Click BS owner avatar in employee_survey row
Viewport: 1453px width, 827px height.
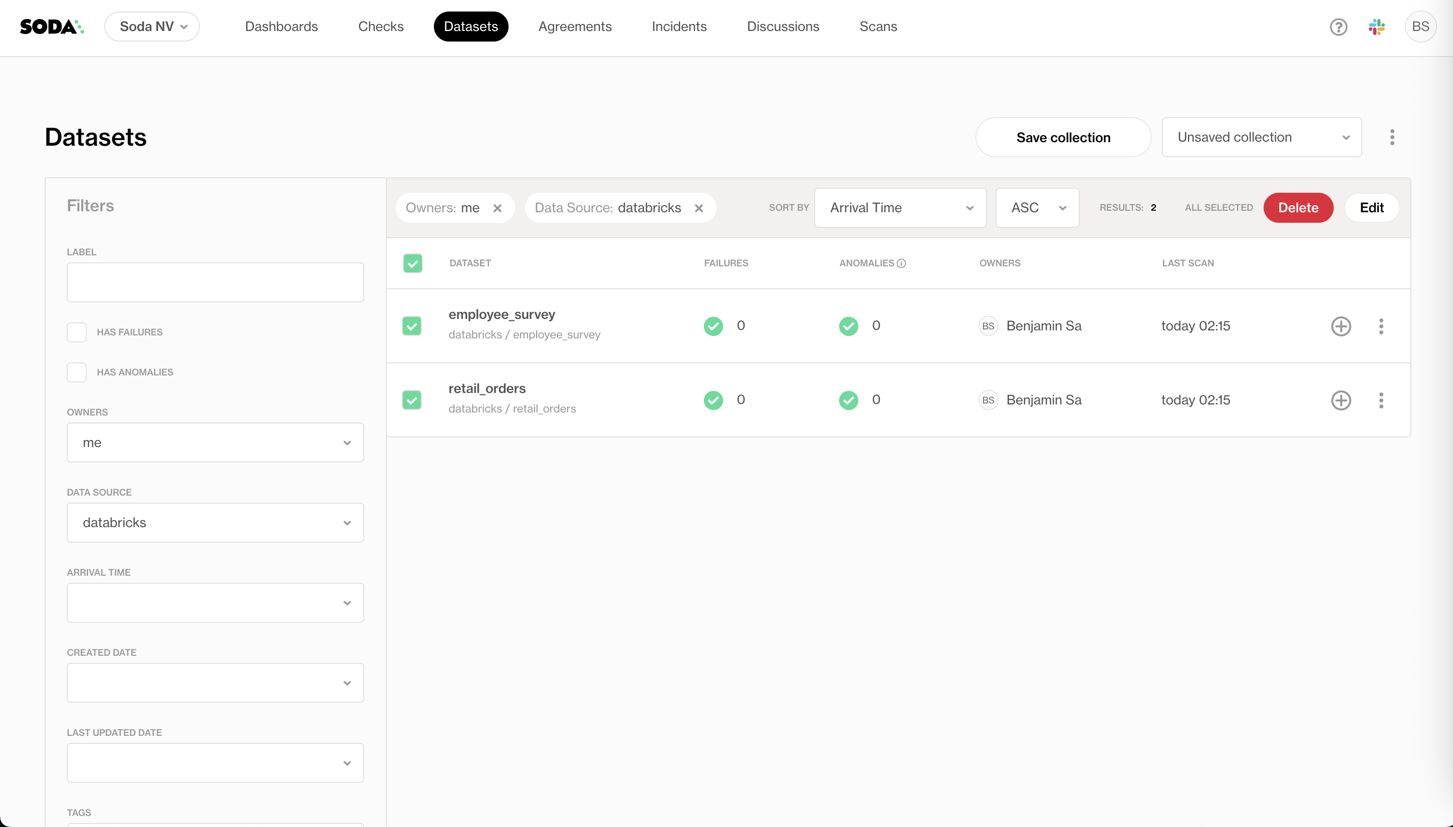(988, 326)
